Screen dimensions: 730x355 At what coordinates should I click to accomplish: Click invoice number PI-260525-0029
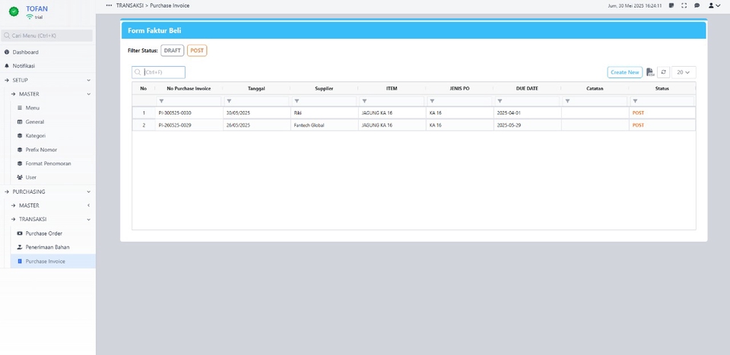pyautogui.click(x=175, y=125)
